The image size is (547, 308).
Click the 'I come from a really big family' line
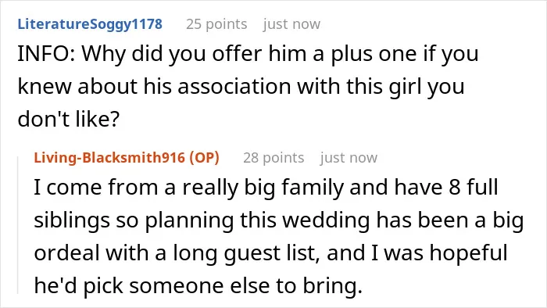[x=266, y=188]
